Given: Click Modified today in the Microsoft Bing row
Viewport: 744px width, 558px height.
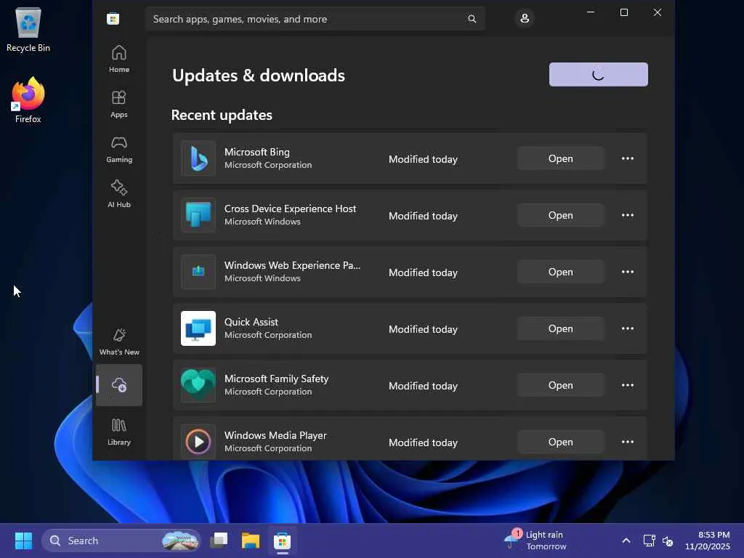Looking at the screenshot, I should click(423, 159).
